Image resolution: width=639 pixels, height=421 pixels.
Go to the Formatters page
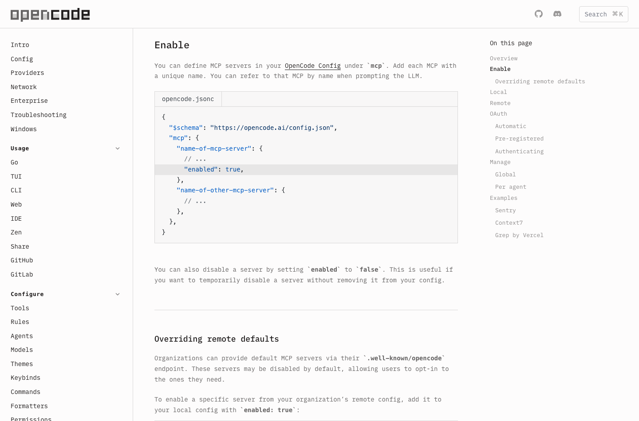click(x=29, y=406)
